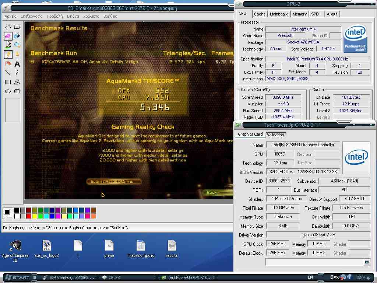Pick the black color swatch in palette
This screenshot has height=283, width=377.
click(x=17, y=210)
